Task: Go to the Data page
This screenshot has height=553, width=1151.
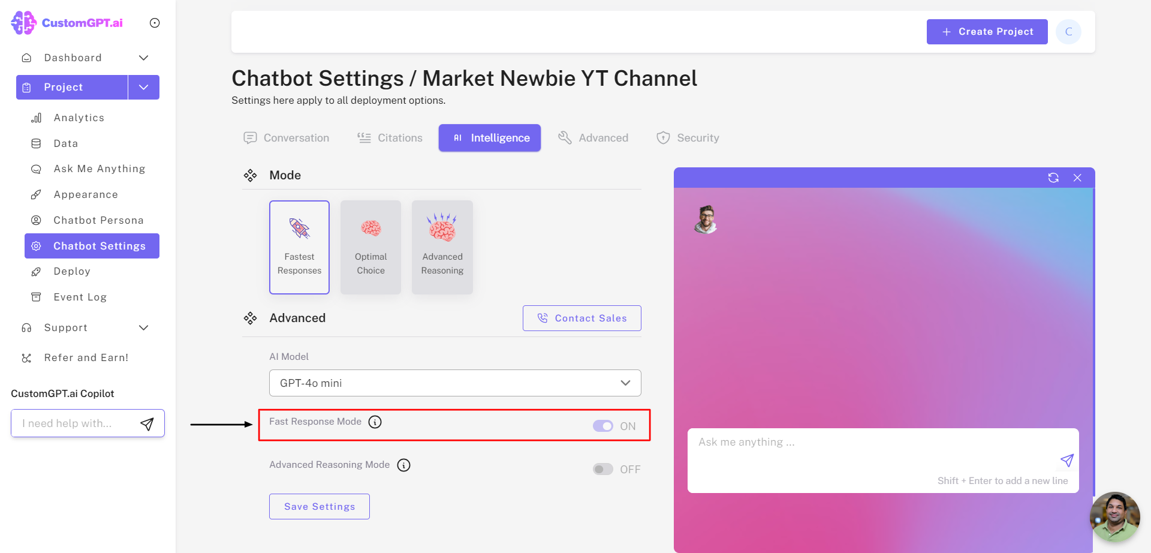Action: (x=65, y=143)
